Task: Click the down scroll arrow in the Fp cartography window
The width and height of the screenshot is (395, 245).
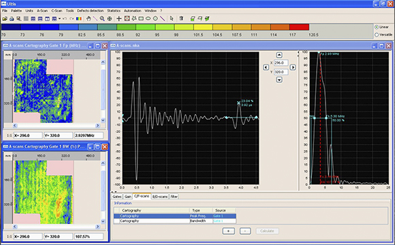Action: pyautogui.click(x=103, y=120)
